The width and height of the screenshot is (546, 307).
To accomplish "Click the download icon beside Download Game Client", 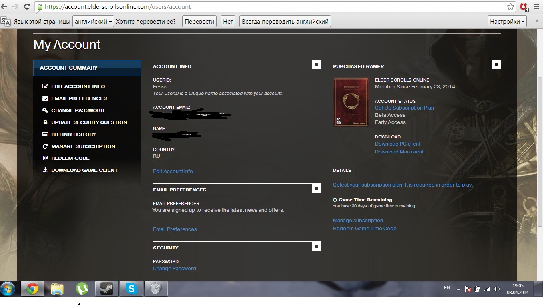I will pyautogui.click(x=45, y=170).
